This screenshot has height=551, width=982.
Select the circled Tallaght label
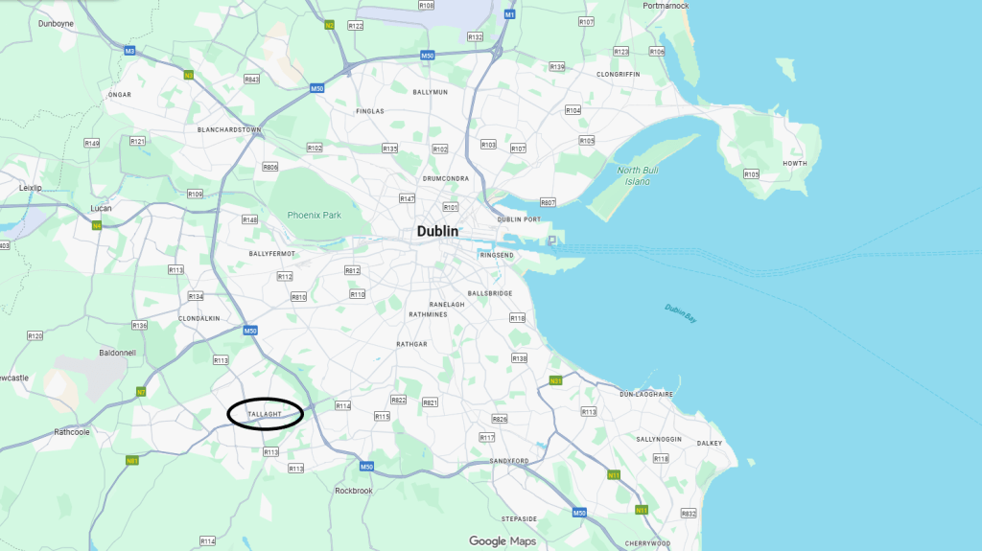tap(265, 415)
